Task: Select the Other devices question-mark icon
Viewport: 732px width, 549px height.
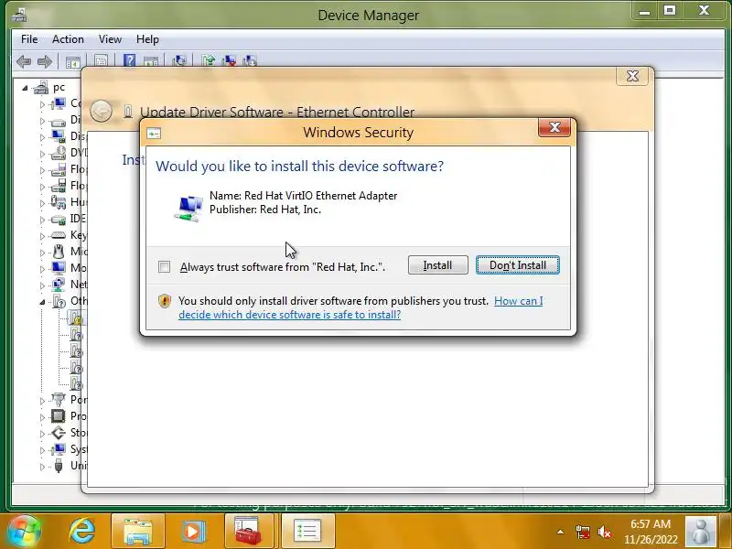Action: point(59,301)
